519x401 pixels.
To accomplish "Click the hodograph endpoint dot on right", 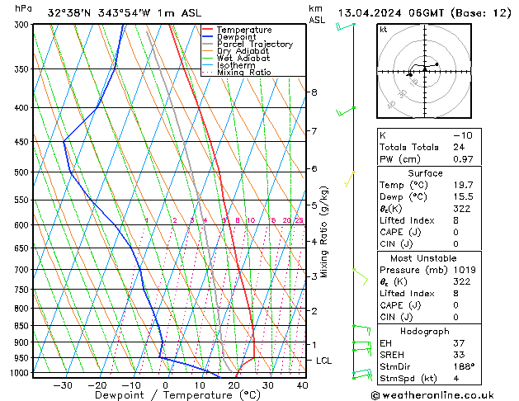I will click(437, 64).
